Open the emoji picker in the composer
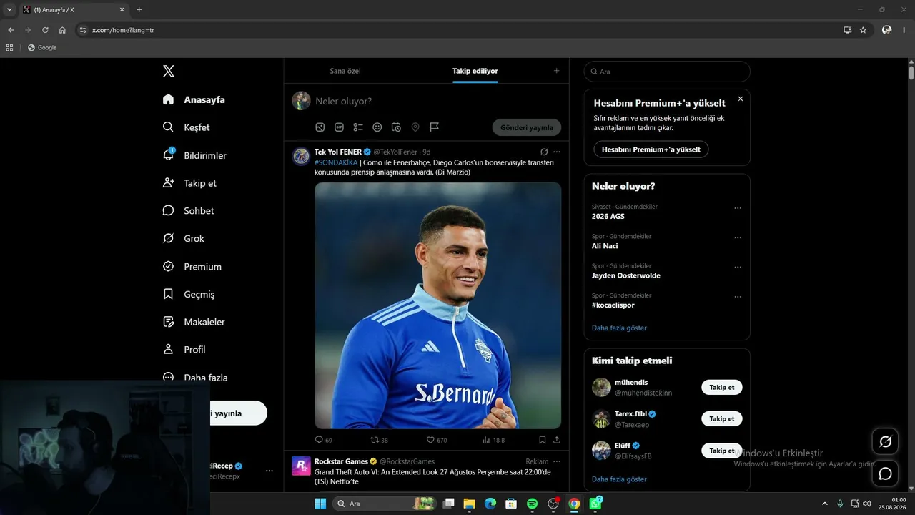The width and height of the screenshot is (915, 515). (377, 127)
